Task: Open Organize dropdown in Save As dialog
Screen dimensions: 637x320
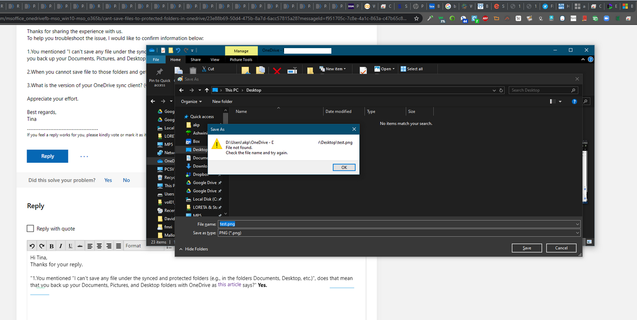Action: 191,101
